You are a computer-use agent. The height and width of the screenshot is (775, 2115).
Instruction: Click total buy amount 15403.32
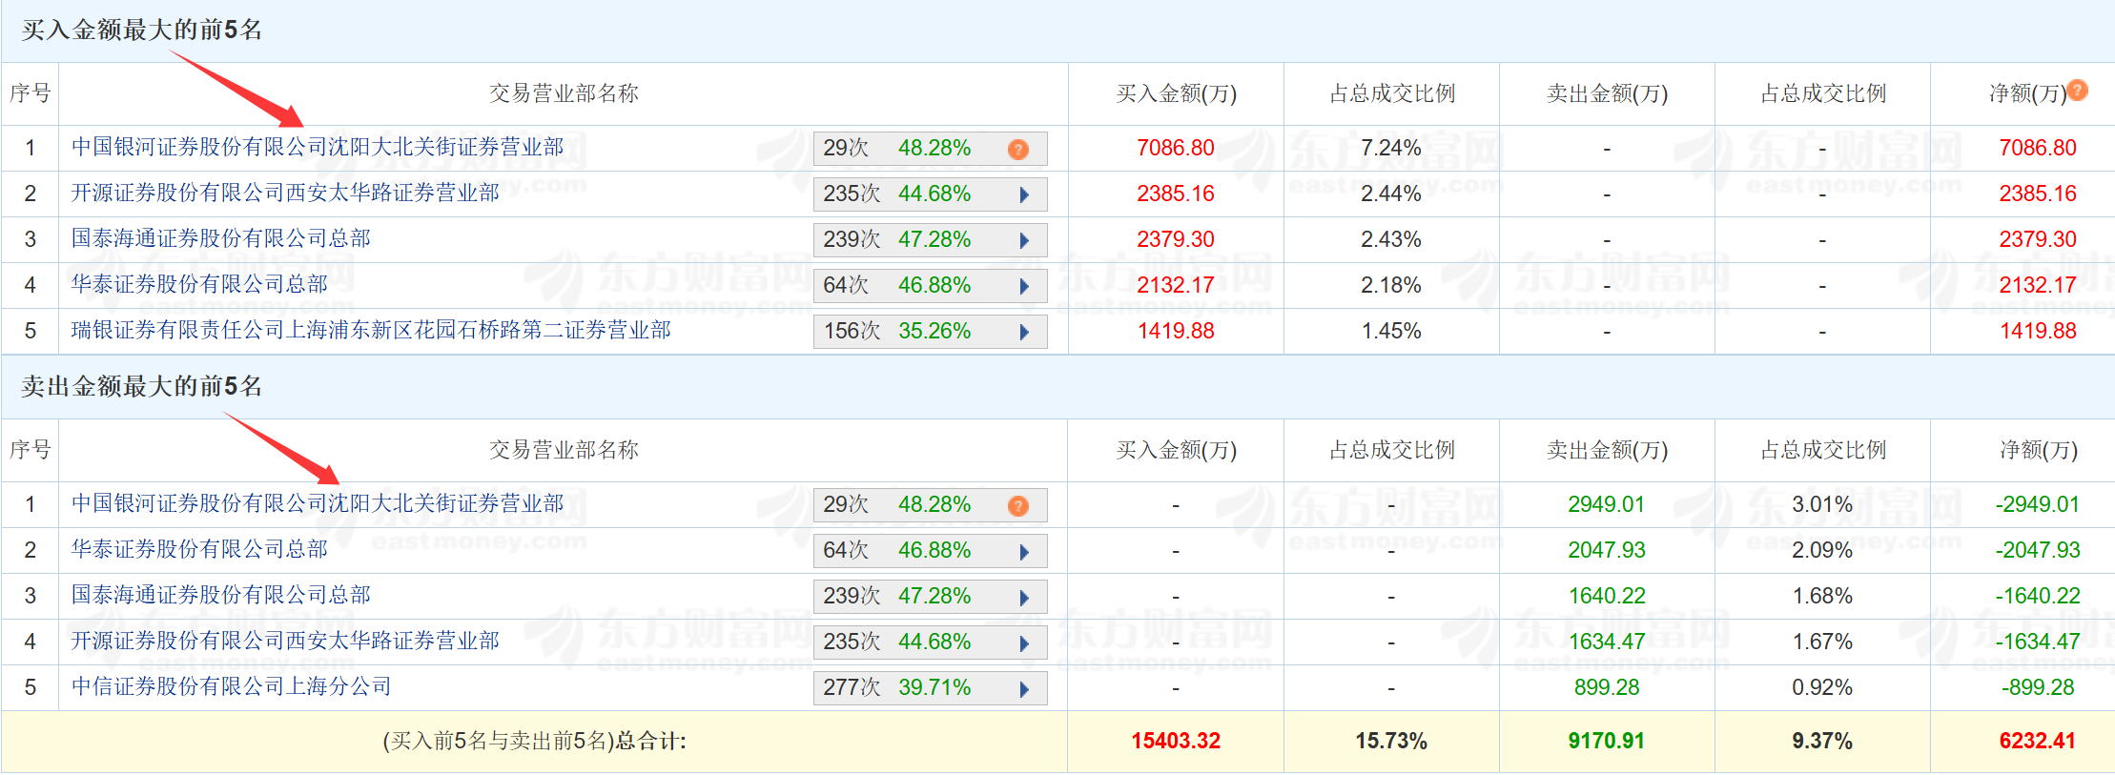tap(1176, 741)
